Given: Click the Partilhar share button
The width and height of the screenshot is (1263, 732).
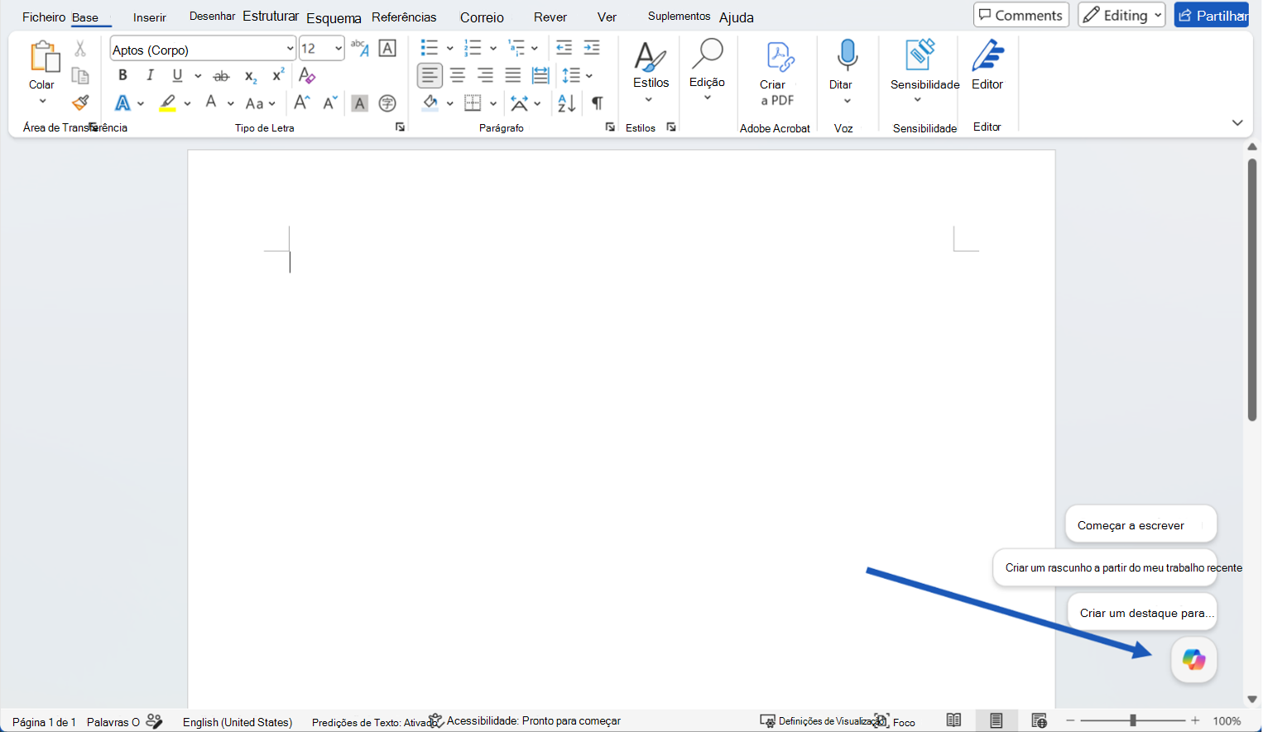Looking at the screenshot, I should [1212, 15].
